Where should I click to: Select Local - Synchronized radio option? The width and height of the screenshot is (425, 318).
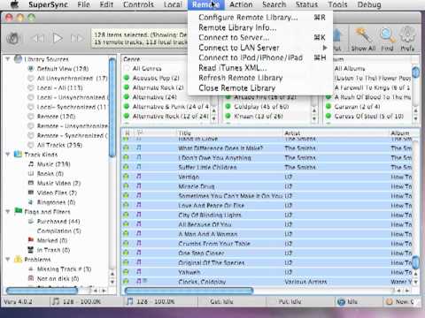coord(31,107)
